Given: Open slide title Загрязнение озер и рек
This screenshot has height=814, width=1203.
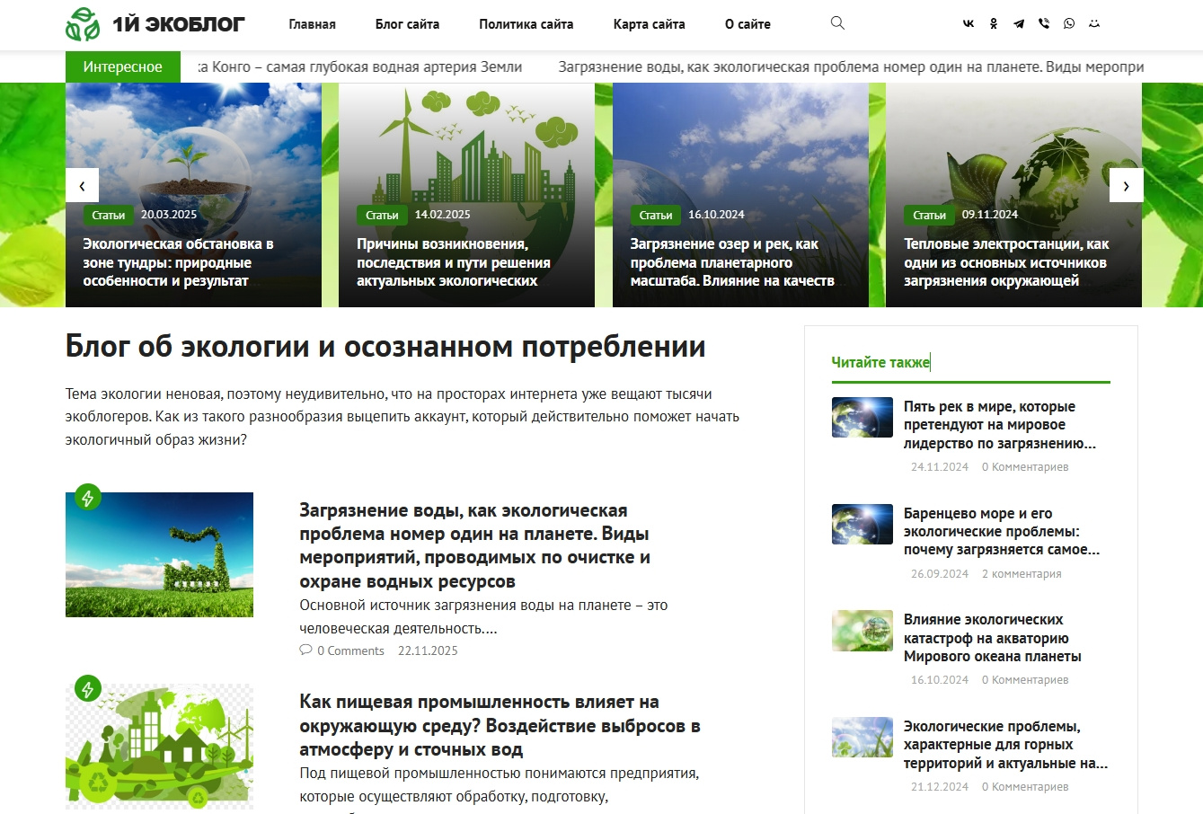Looking at the screenshot, I should pyautogui.click(x=732, y=262).
